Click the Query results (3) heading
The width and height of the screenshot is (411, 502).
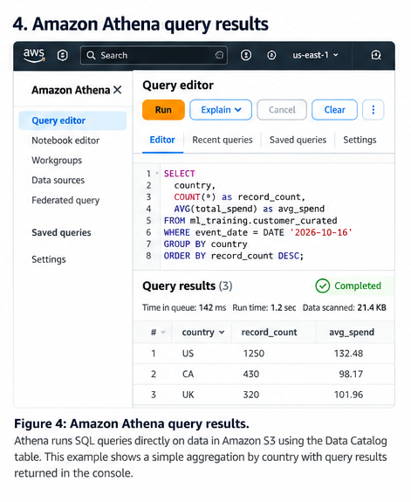coord(188,285)
